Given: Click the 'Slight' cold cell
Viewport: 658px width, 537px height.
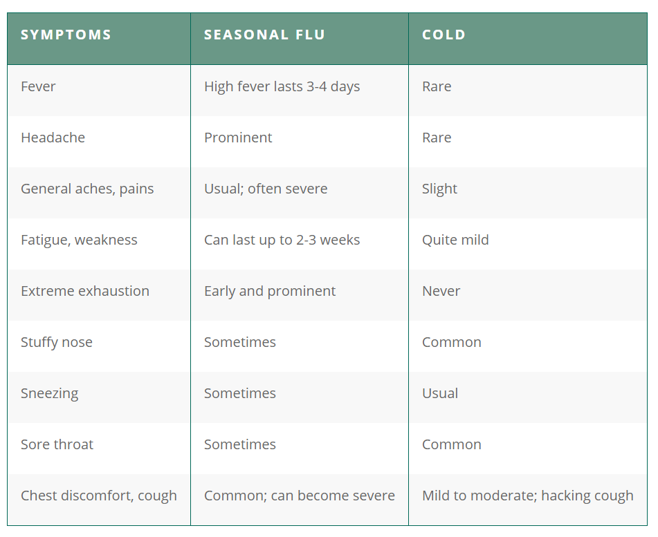Looking at the screenshot, I should 439,189.
